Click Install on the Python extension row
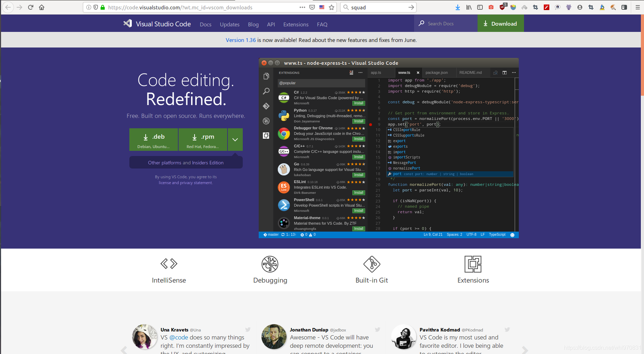Image resolution: width=644 pixels, height=354 pixels. tap(359, 121)
